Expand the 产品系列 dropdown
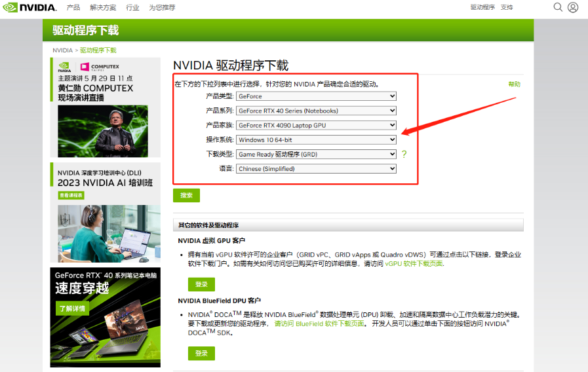The width and height of the screenshot is (588, 372). [x=317, y=111]
